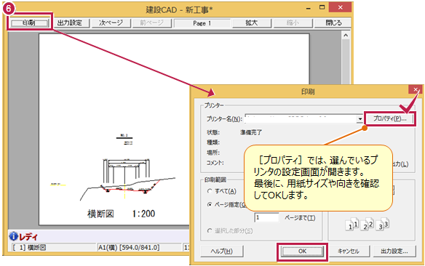Open 出力設定 from the preview toolbar
This screenshot has height=266, width=425.
tap(70, 23)
